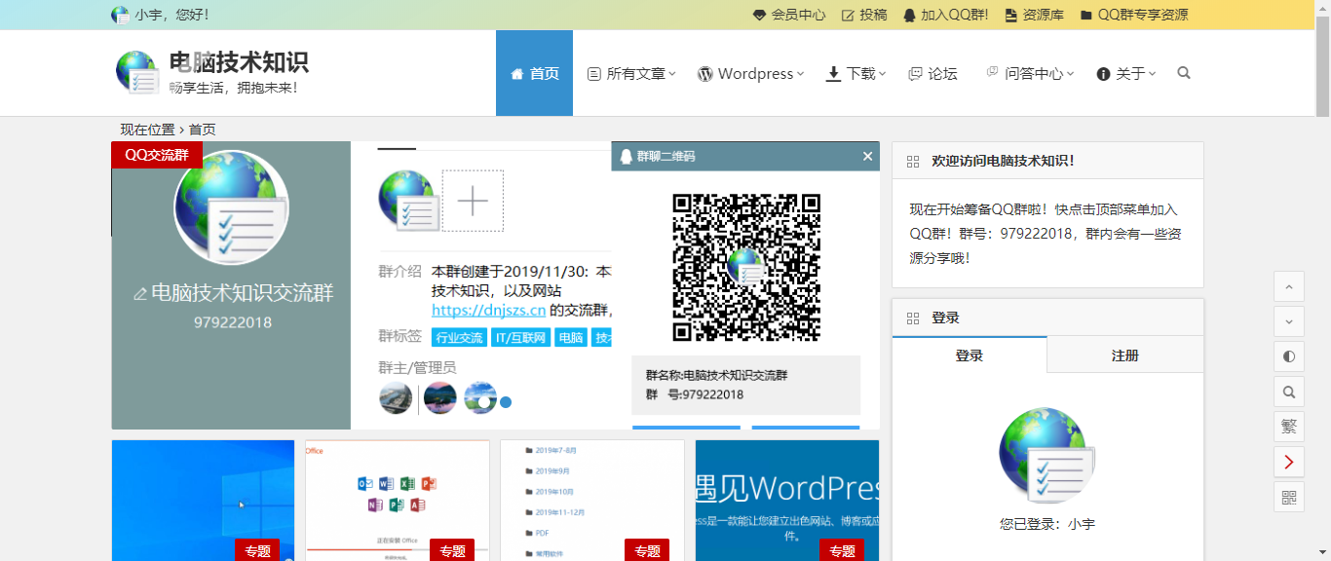Screen dimensions: 1331x561
Task: Click the plus add-image box in group panel
Action: (x=473, y=201)
